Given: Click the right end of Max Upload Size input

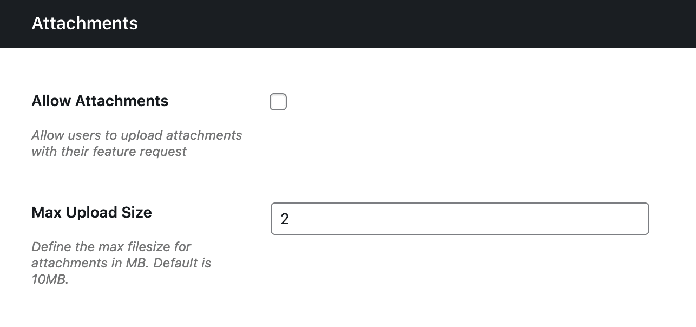Looking at the screenshot, I should 639,219.
